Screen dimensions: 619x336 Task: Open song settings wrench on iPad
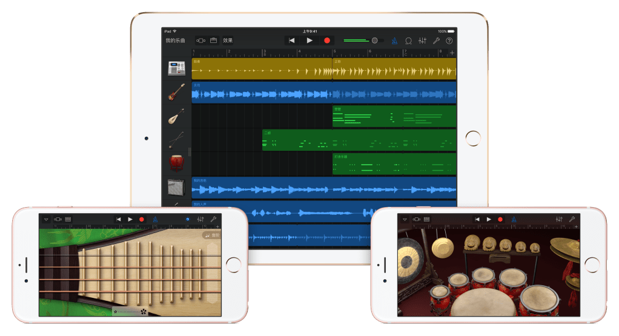(436, 41)
